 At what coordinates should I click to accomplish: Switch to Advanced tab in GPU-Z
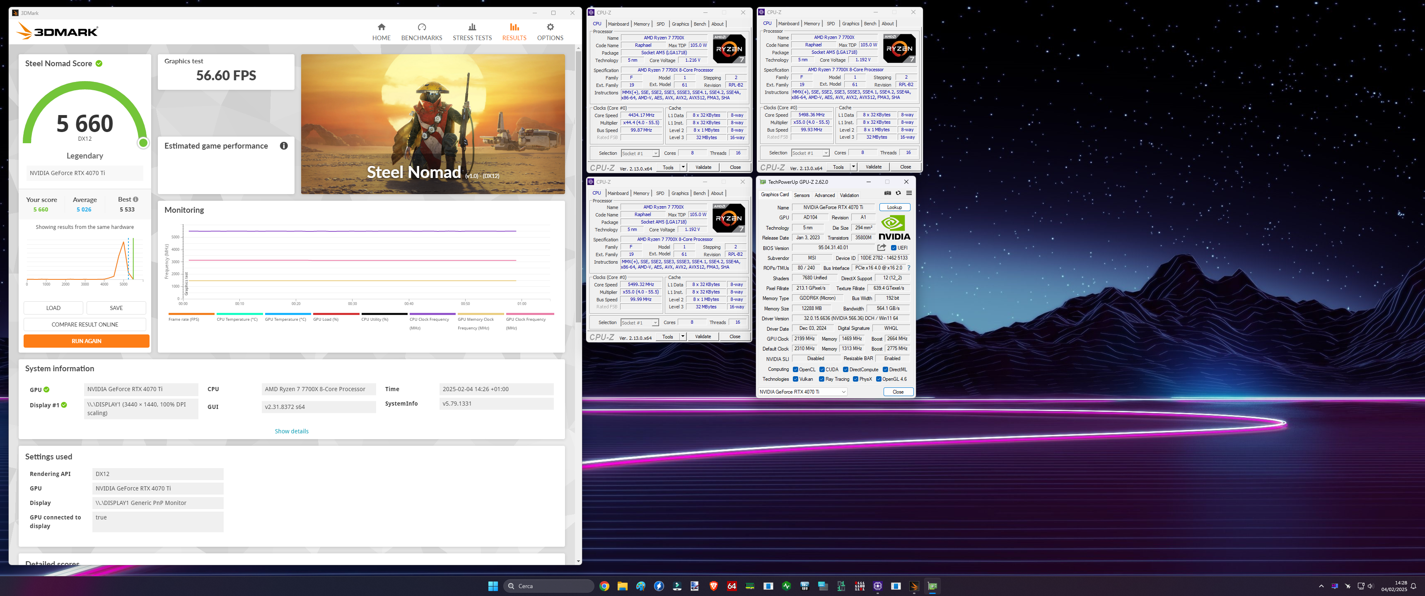click(x=824, y=195)
